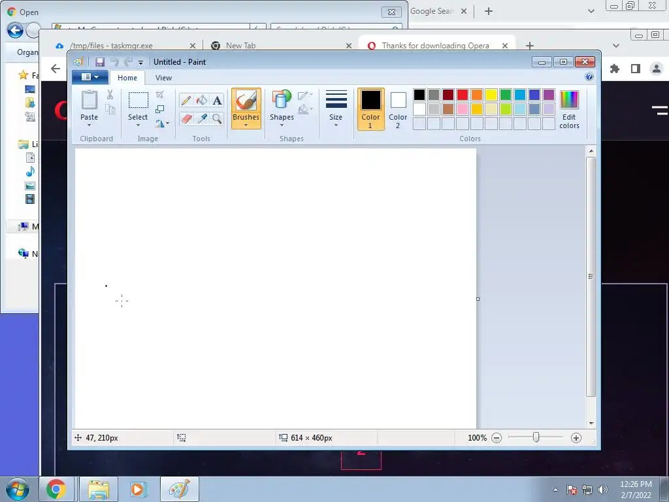
Task: Click the vertical scrollbar down arrow
Action: (591, 423)
